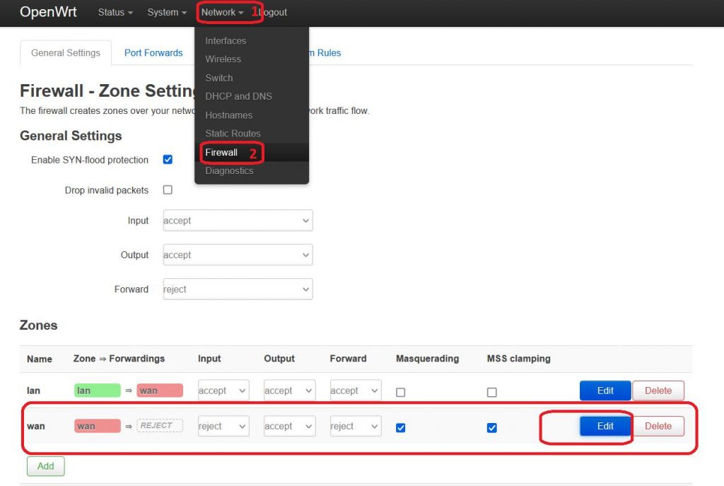Switch to the Port Forwards tab
The height and width of the screenshot is (486, 724).
click(x=153, y=52)
